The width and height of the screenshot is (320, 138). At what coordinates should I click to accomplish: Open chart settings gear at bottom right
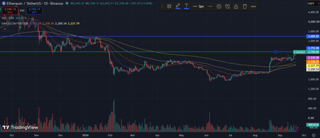(x=314, y=135)
